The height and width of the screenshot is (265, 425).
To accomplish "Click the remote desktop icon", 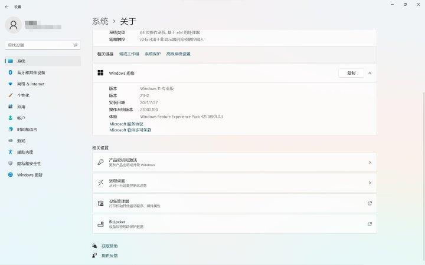I will 100,183.
